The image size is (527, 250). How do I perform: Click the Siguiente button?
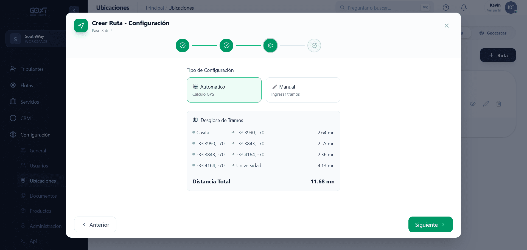[x=430, y=225]
